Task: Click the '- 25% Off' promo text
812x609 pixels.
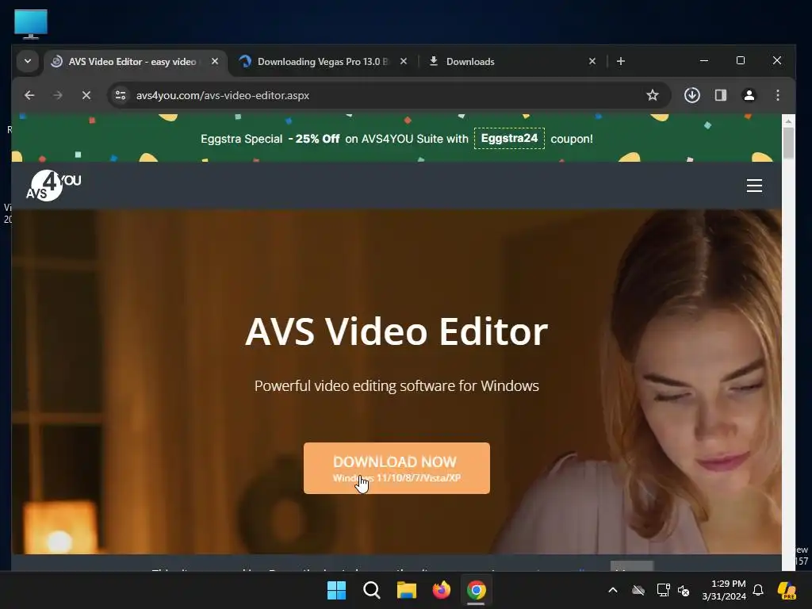Action: (314, 139)
